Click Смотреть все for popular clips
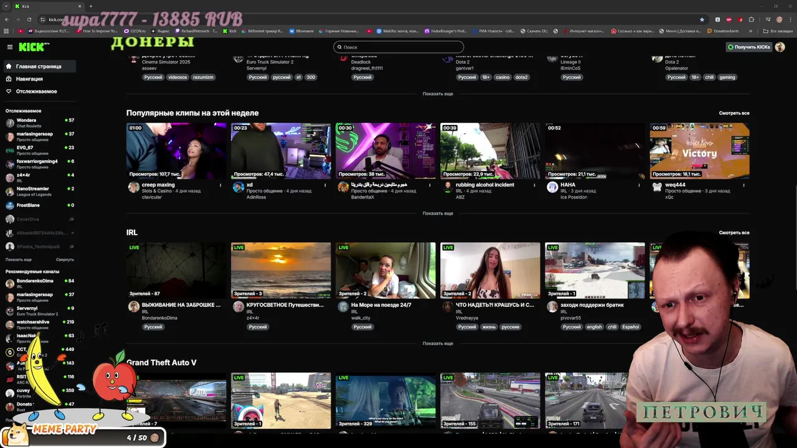This screenshot has width=797, height=448. (734, 113)
